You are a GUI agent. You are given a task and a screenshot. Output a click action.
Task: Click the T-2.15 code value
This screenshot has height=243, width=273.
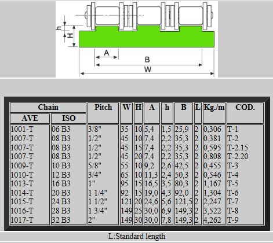click(x=238, y=148)
